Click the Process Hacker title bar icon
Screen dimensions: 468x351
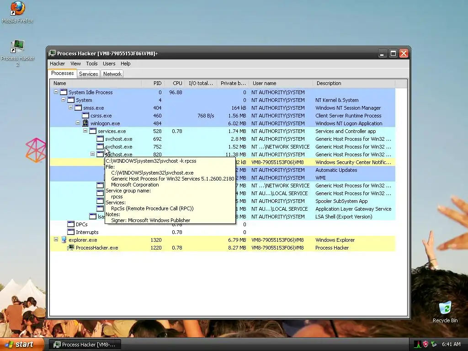pos(53,53)
